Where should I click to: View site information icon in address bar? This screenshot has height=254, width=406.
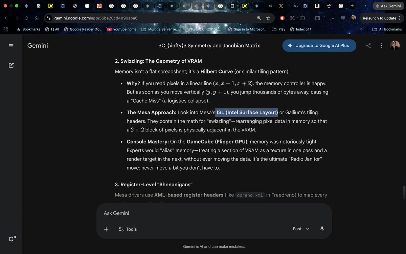tap(49, 18)
